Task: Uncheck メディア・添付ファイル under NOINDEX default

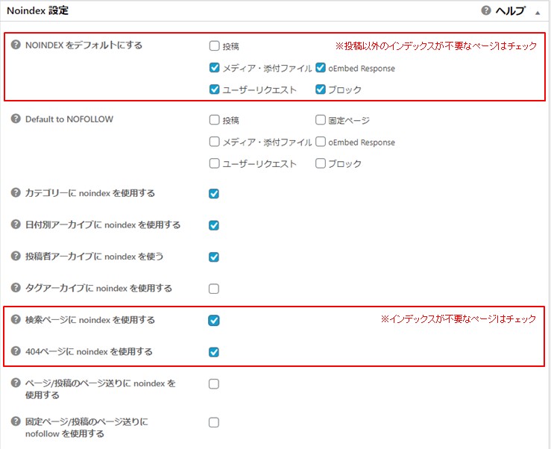Action: [x=215, y=69]
